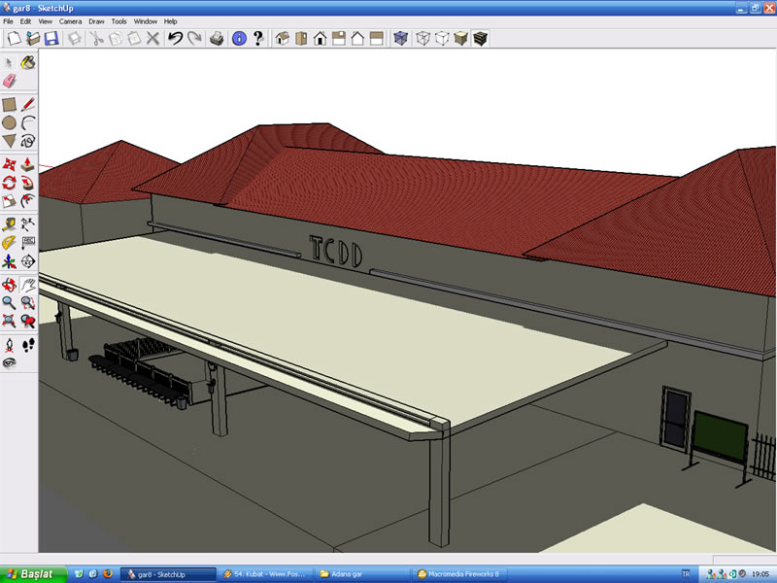Choose the yellow Protractor tool
The width and height of the screenshot is (777, 583).
pyautogui.click(x=9, y=242)
